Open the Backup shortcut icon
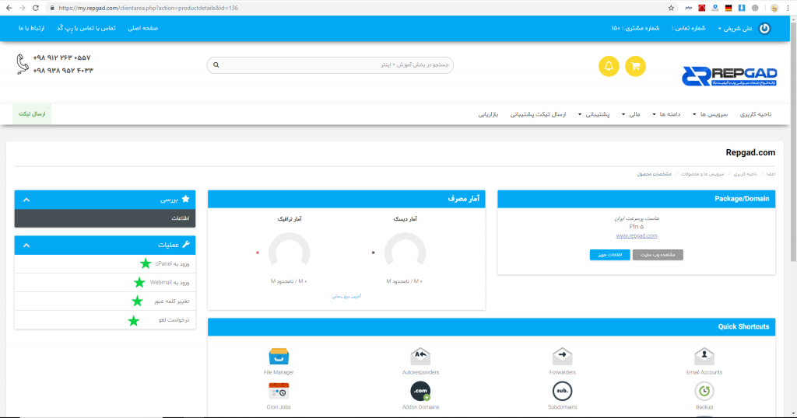 [x=704, y=391]
